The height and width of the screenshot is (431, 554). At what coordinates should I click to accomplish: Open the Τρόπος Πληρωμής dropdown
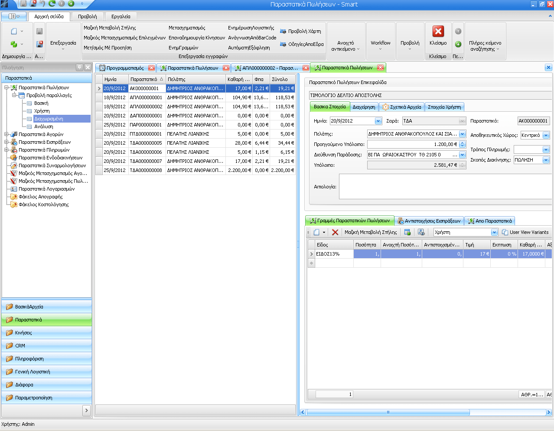tap(546, 149)
